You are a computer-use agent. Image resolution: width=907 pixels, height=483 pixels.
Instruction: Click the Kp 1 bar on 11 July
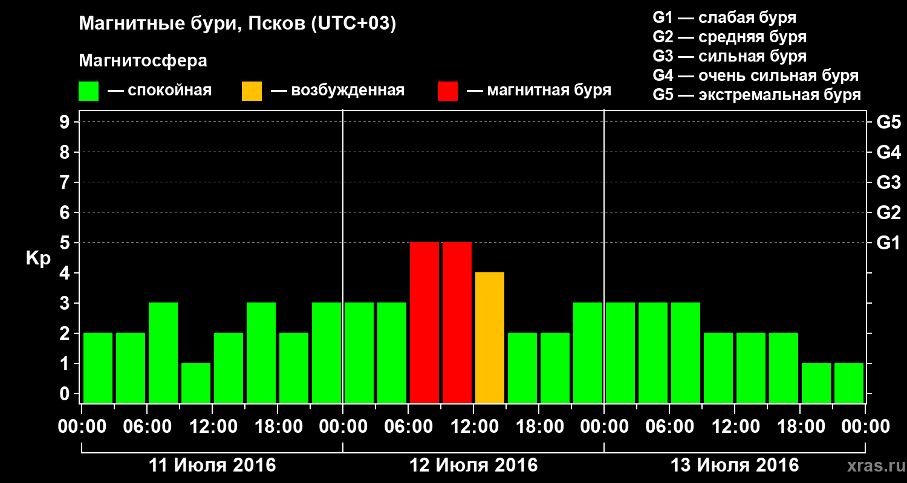[x=196, y=383]
